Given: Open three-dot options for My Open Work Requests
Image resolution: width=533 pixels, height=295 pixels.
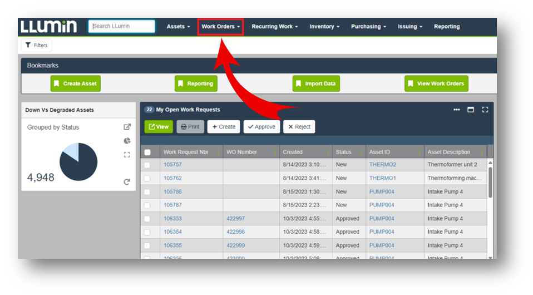Looking at the screenshot, I should [x=457, y=110].
